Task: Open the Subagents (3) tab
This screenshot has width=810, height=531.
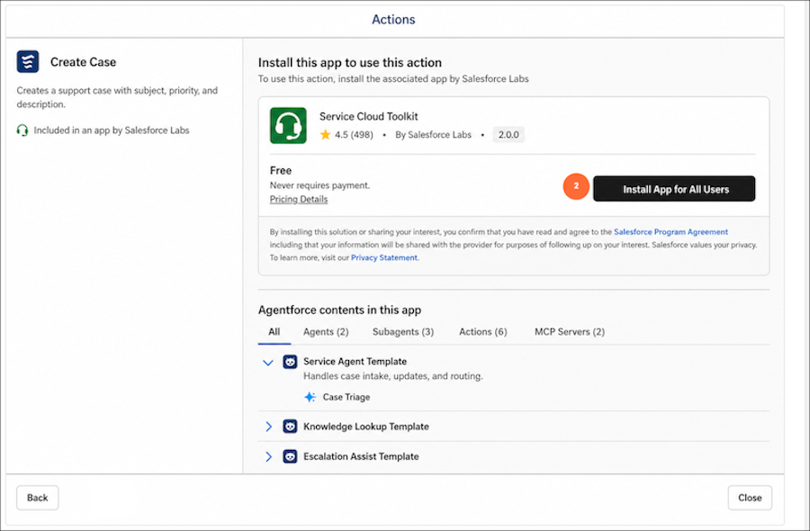Action: point(403,332)
